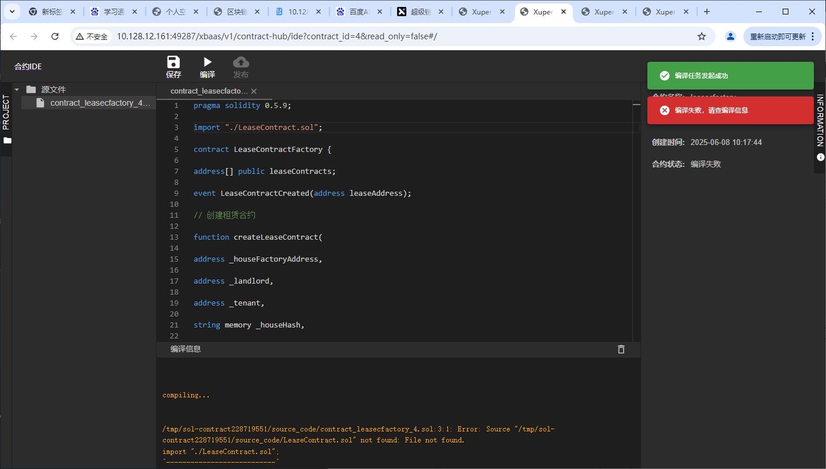Bookmark this page with star icon
This screenshot has width=826, height=469.
pyautogui.click(x=702, y=36)
